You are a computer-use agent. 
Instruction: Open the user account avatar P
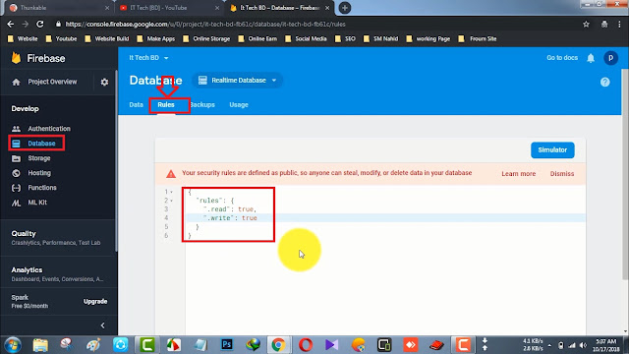tap(610, 58)
